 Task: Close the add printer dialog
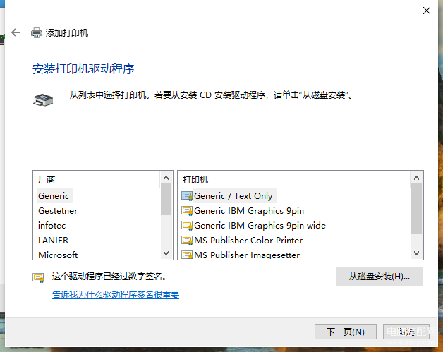click(x=427, y=11)
